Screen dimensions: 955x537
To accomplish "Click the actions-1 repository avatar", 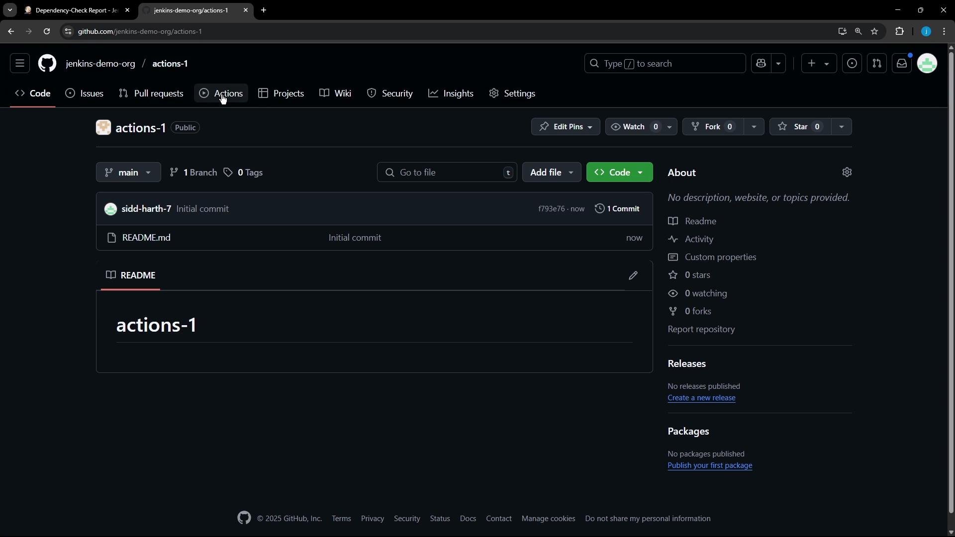I will [103, 127].
